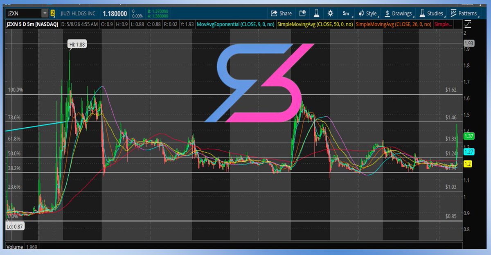Click the MovAvgExponential (CLOSE, 9, 0, no) study label
491x255 pixels.
tap(236, 25)
